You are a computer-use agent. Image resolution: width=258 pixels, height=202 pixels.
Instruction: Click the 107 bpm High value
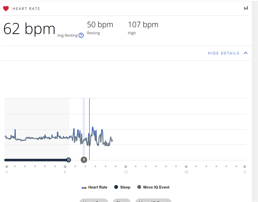[x=143, y=25]
